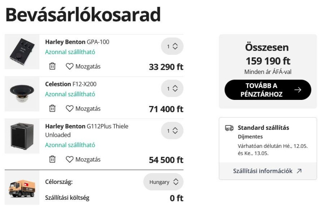Click heart icon for G112Plus Thiele Unloaded

coord(69,159)
